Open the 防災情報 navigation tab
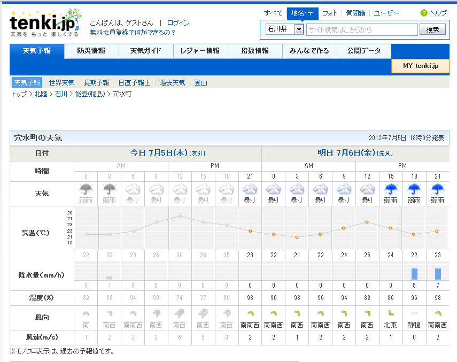The image size is (457, 362). [91, 51]
